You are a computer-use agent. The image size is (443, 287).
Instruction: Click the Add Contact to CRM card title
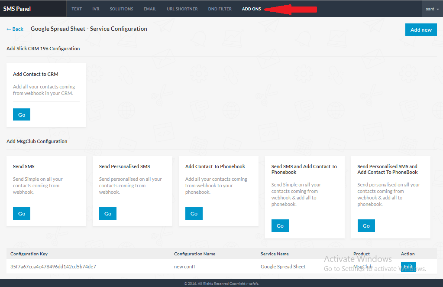[x=36, y=74]
